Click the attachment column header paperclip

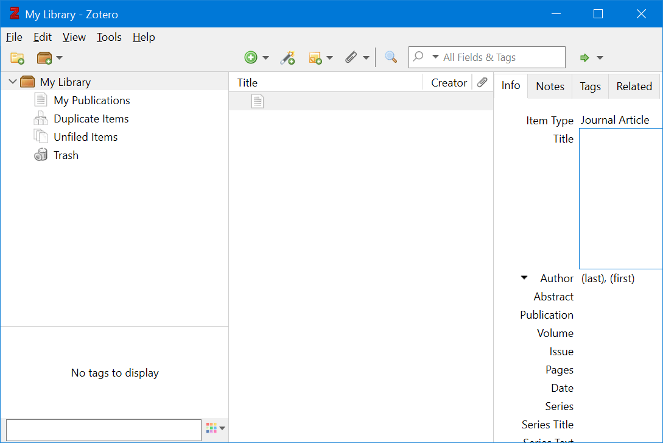[482, 82]
